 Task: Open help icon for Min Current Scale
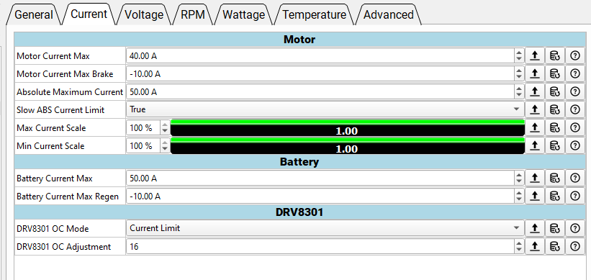tap(574, 145)
